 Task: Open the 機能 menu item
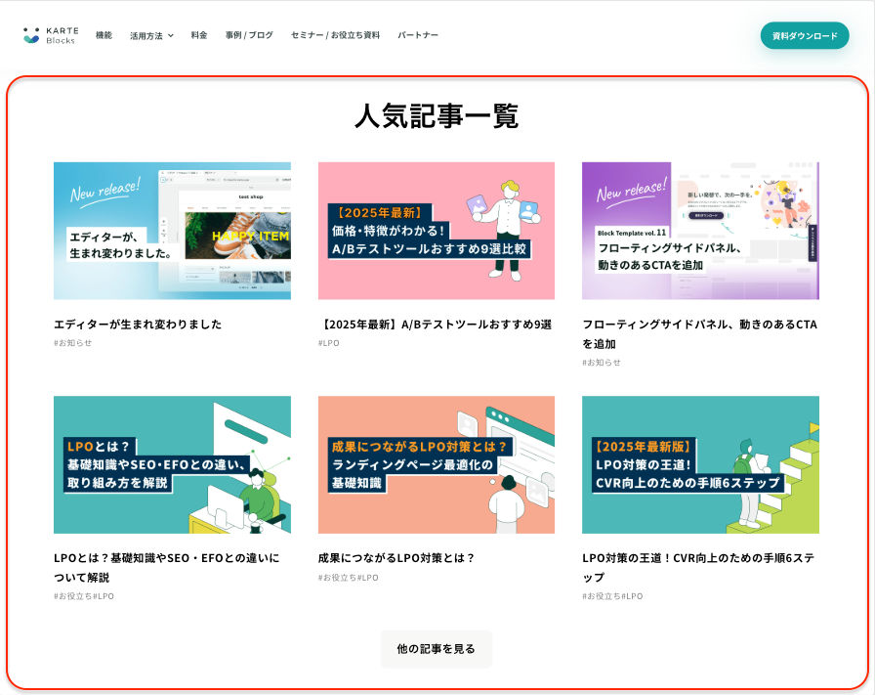click(x=104, y=35)
